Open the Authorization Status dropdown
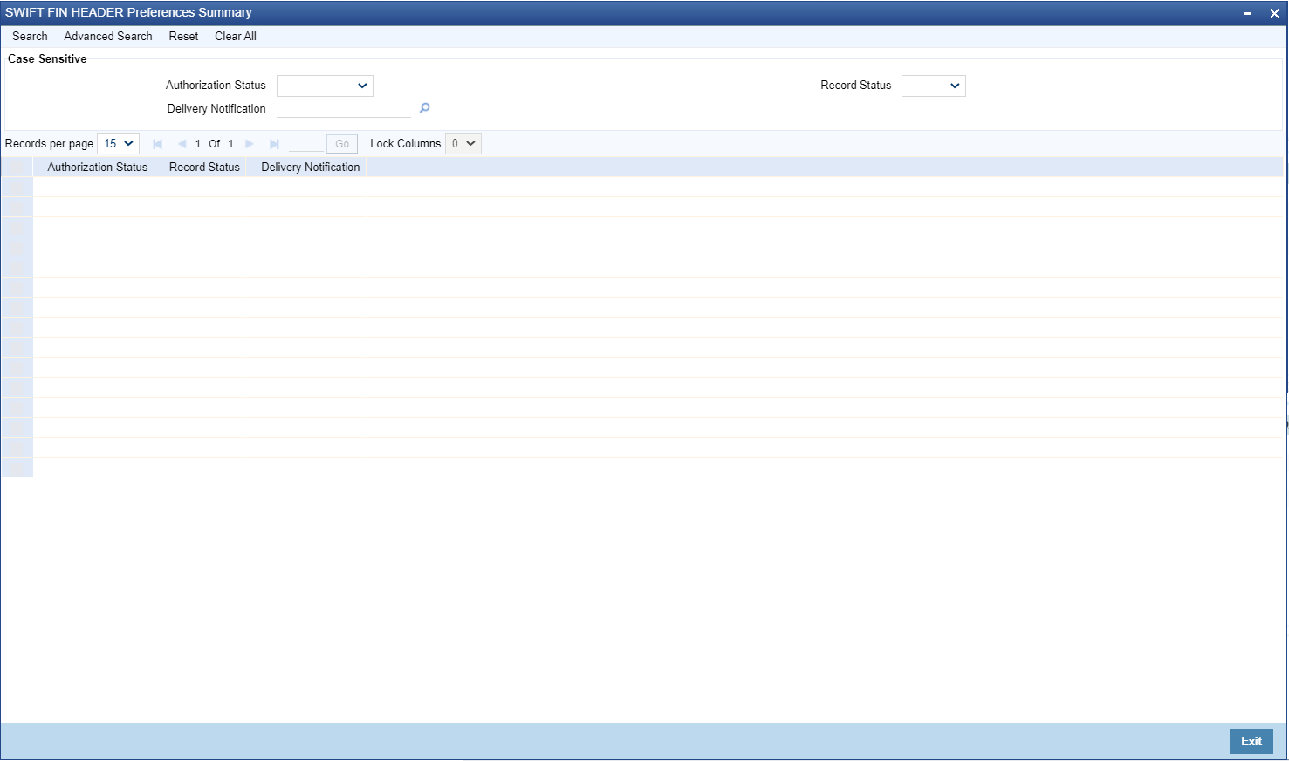 325,86
